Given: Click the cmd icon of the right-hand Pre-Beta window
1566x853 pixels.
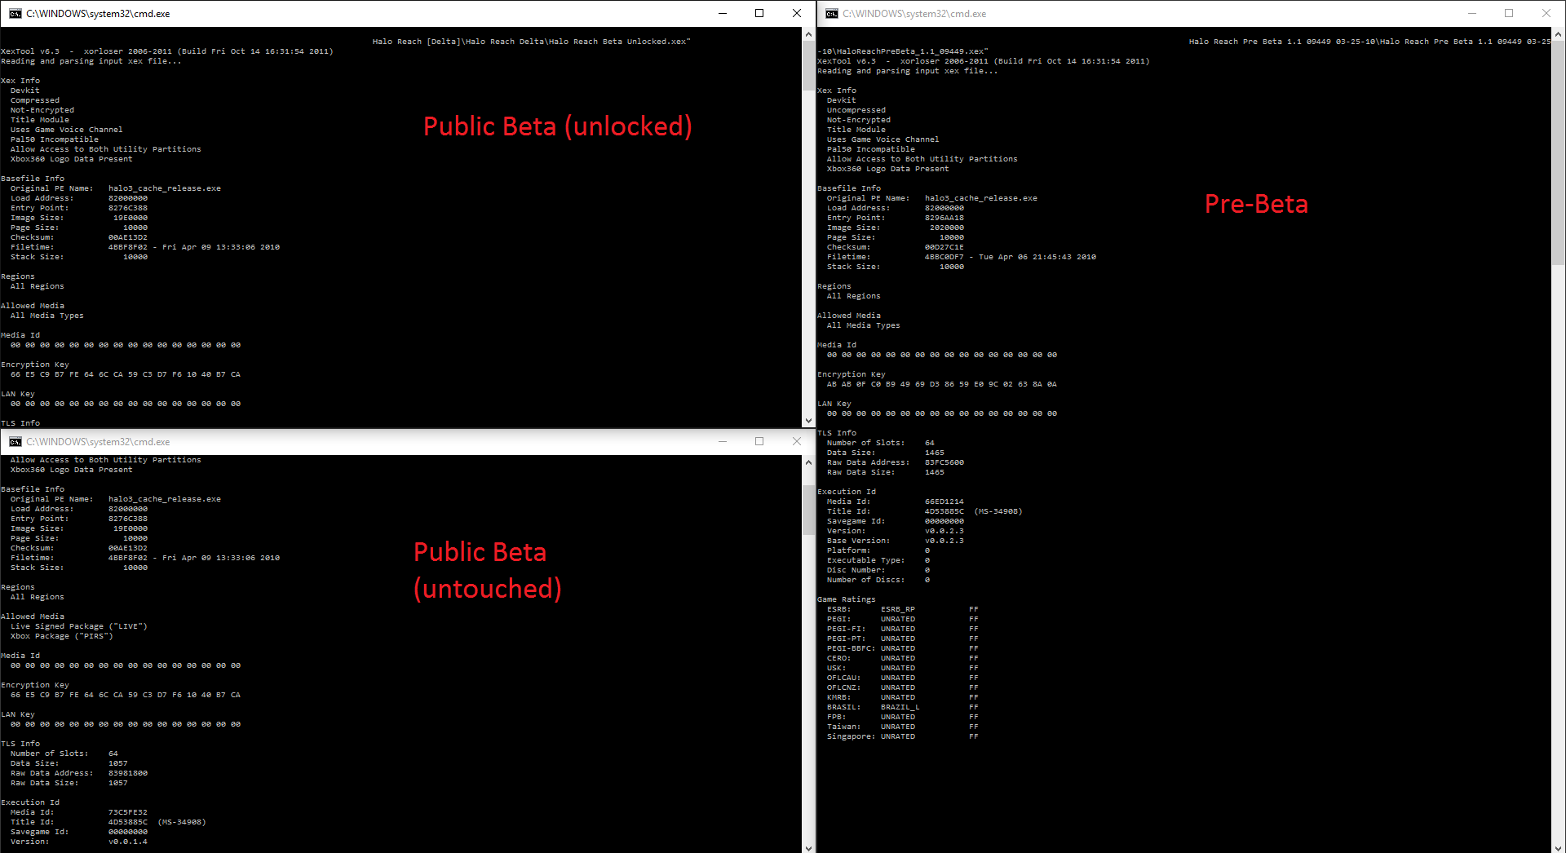Looking at the screenshot, I should pos(831,13).
